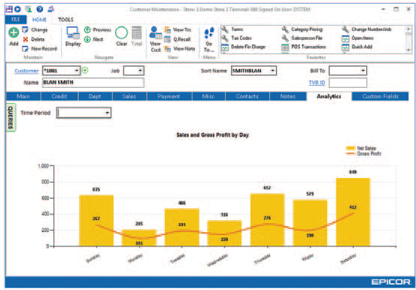Select the Delete record icon
The image size is (416, 290).
click(26, 39)
